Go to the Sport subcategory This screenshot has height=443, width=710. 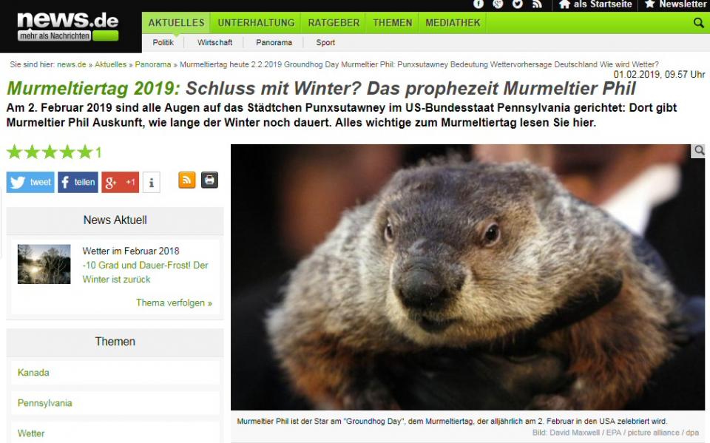click(x=325, y=43)
